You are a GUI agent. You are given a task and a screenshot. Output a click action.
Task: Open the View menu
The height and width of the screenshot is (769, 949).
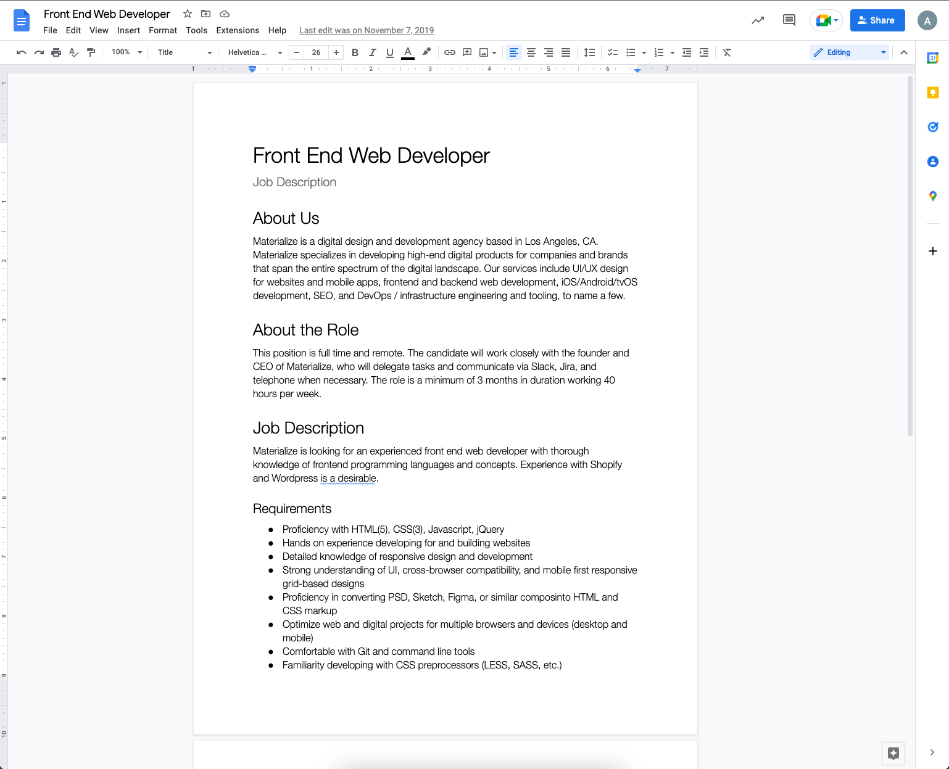point(99,30)
